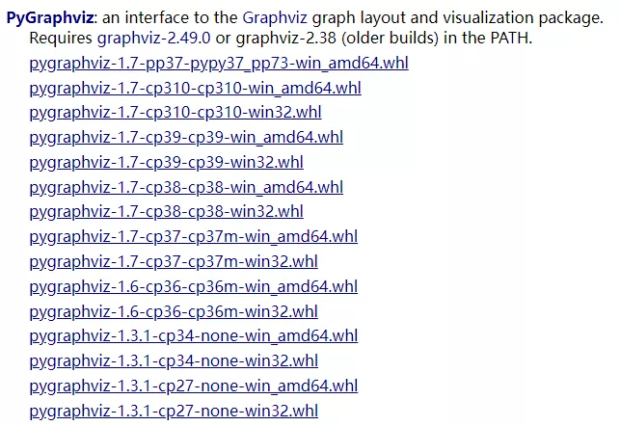The width and height of the screenshot is (620, 426).
Task: Follow the Graphviz package link
Action: point(275,17)
